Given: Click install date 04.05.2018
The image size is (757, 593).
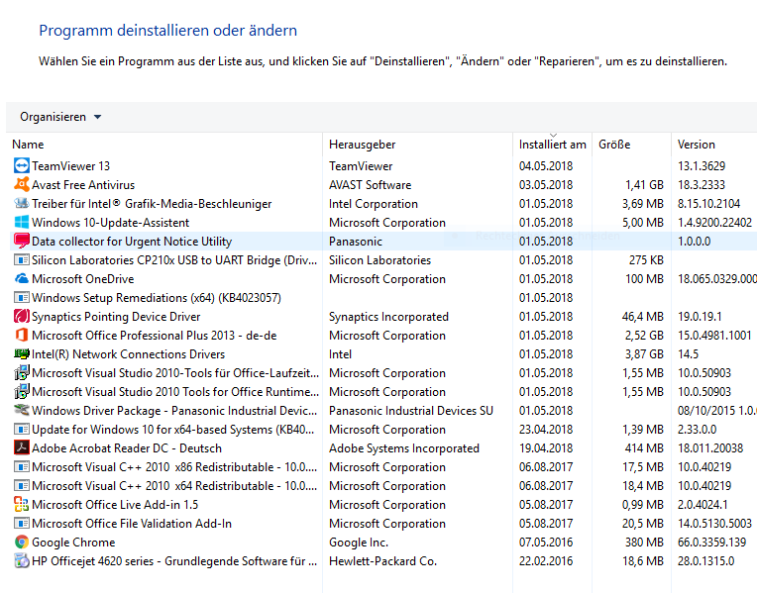Looking at the screenshot, I should pos(546,166).
